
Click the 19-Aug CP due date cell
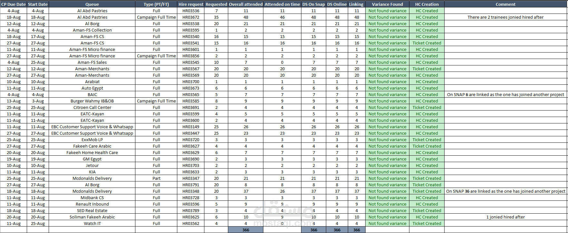[x=14, y=159]
